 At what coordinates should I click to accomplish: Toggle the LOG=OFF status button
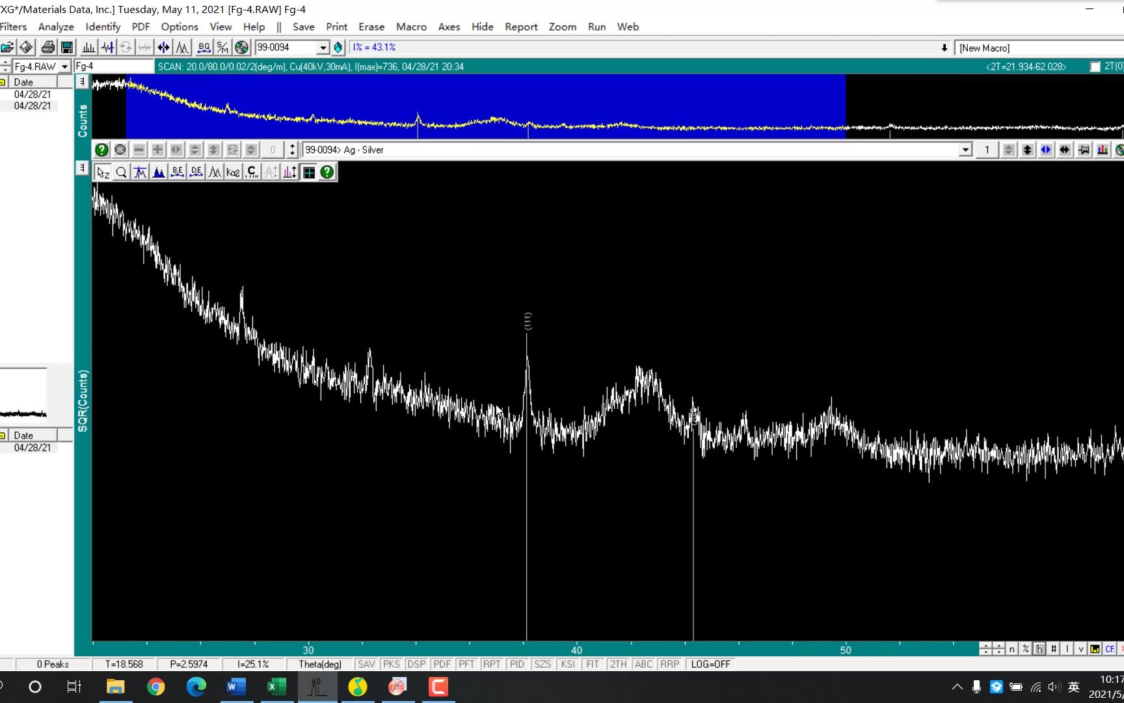710,664
